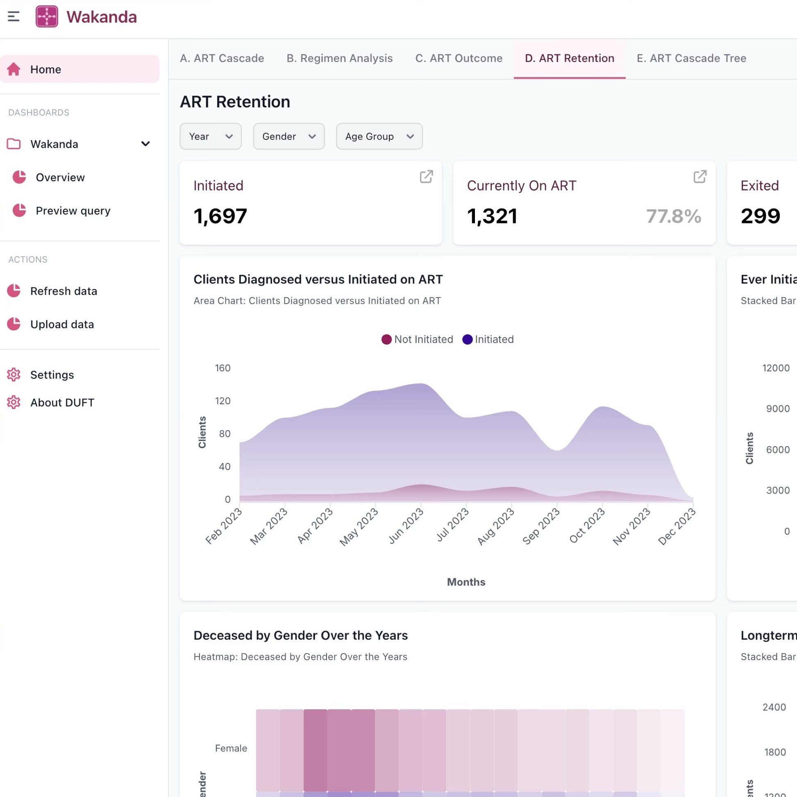Click the Currently On ART value 1,321
797x797 pixels.
point(492,216)
